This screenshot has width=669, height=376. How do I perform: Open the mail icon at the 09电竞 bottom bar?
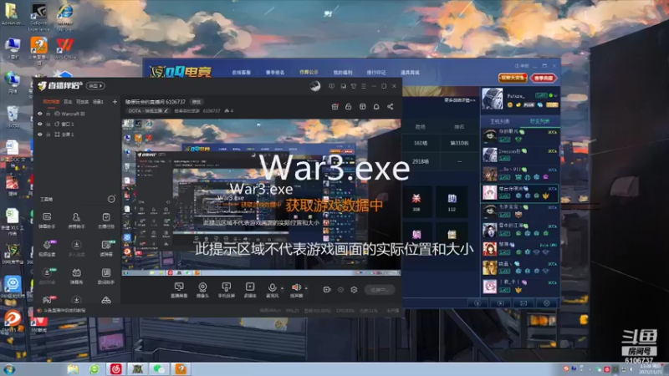(523, 303)
